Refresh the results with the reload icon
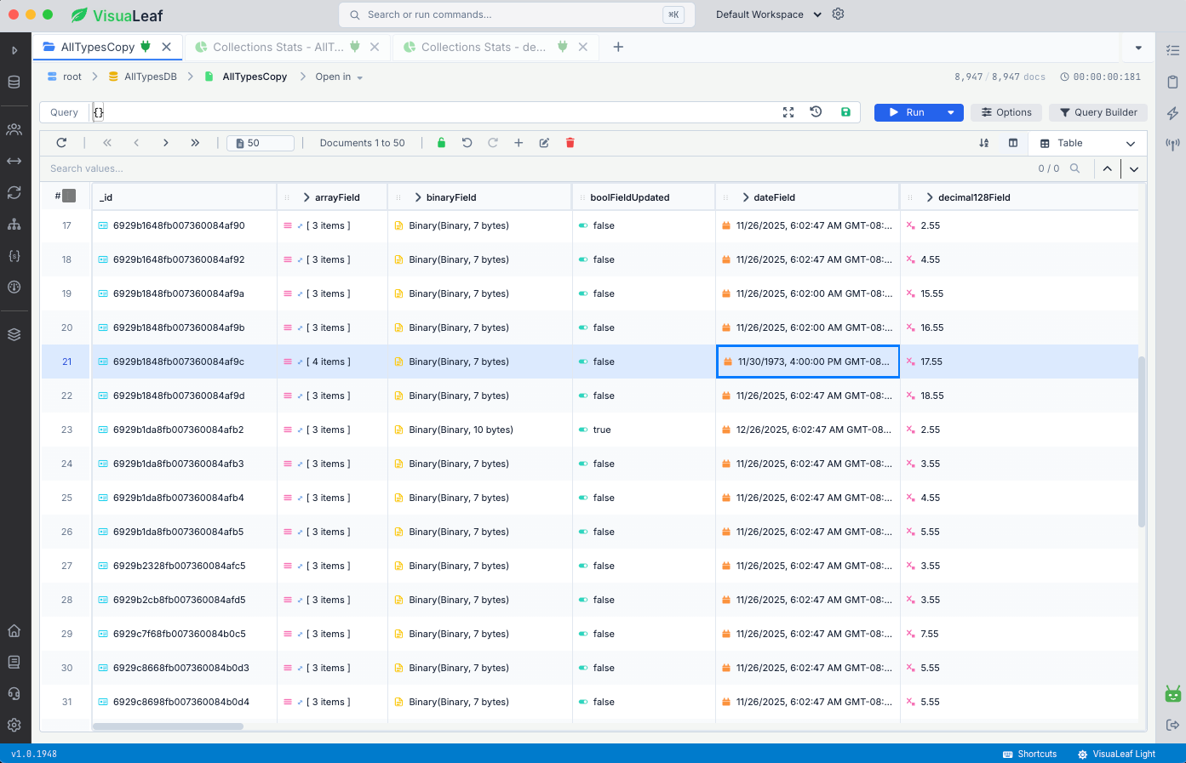This screenshot has height=763, width=1186. coord(61,143)
